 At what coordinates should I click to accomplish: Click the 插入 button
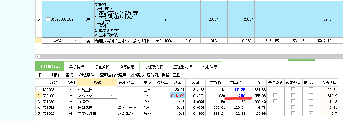coord(42,75)
